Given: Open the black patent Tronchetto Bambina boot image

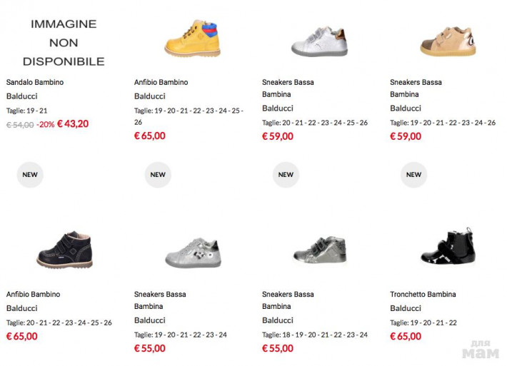Looking at the screenshot, I should point(448,248).
